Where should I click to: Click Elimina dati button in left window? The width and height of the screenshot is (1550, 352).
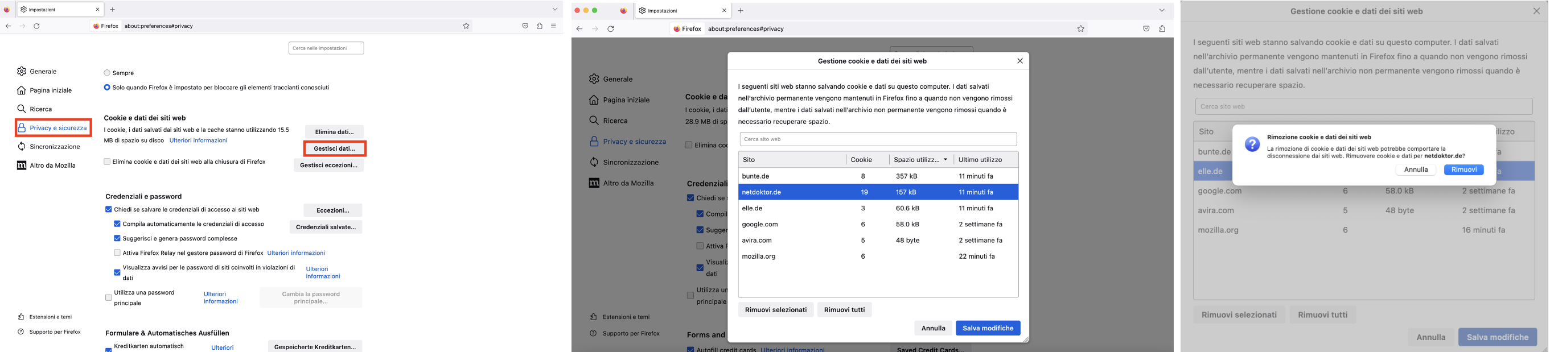335,131
